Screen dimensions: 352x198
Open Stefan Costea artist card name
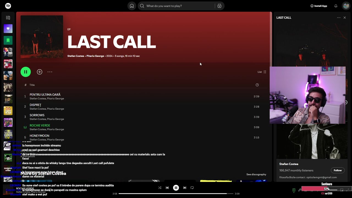click(289, 164)
